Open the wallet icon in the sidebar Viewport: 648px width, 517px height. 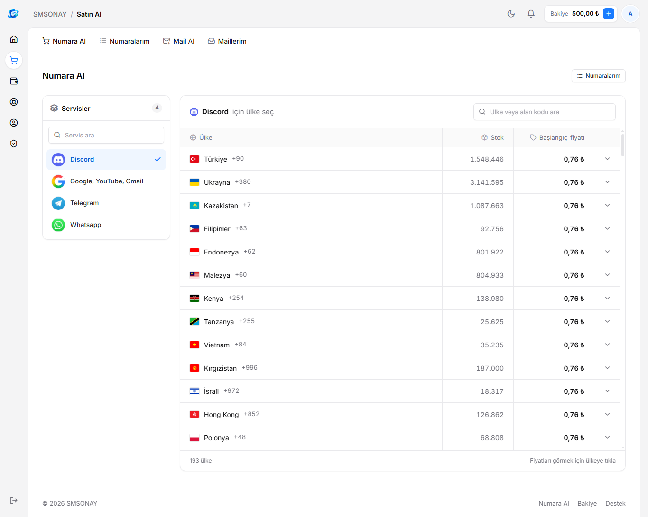pyautogui.click(x=14, y=81)
